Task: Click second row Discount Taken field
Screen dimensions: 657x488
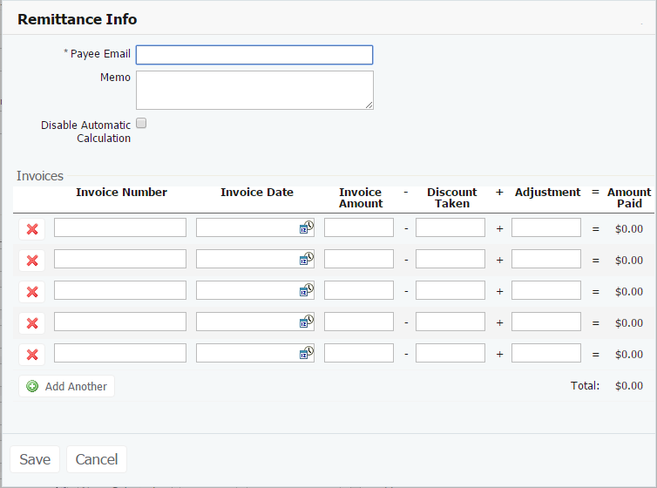Action: tap(450, 259)
